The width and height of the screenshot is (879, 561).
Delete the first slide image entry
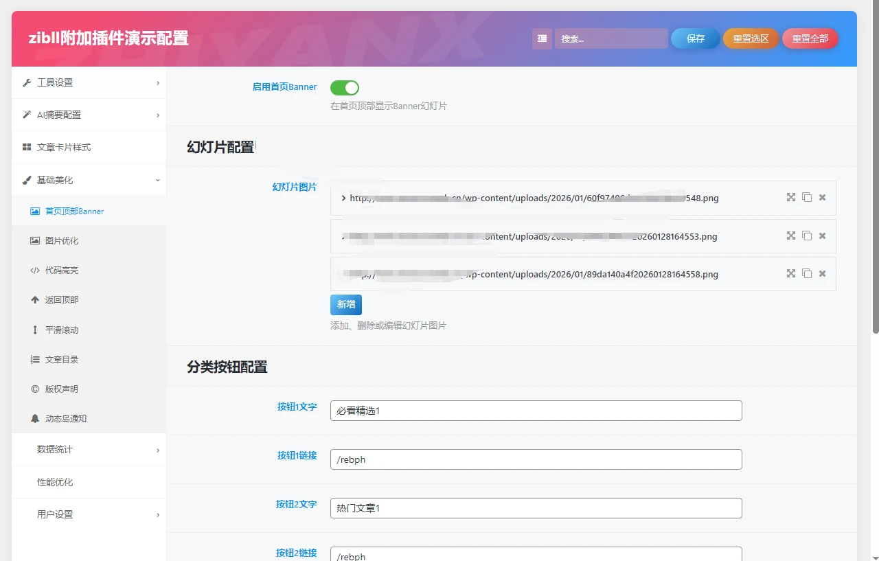[823, 198]
